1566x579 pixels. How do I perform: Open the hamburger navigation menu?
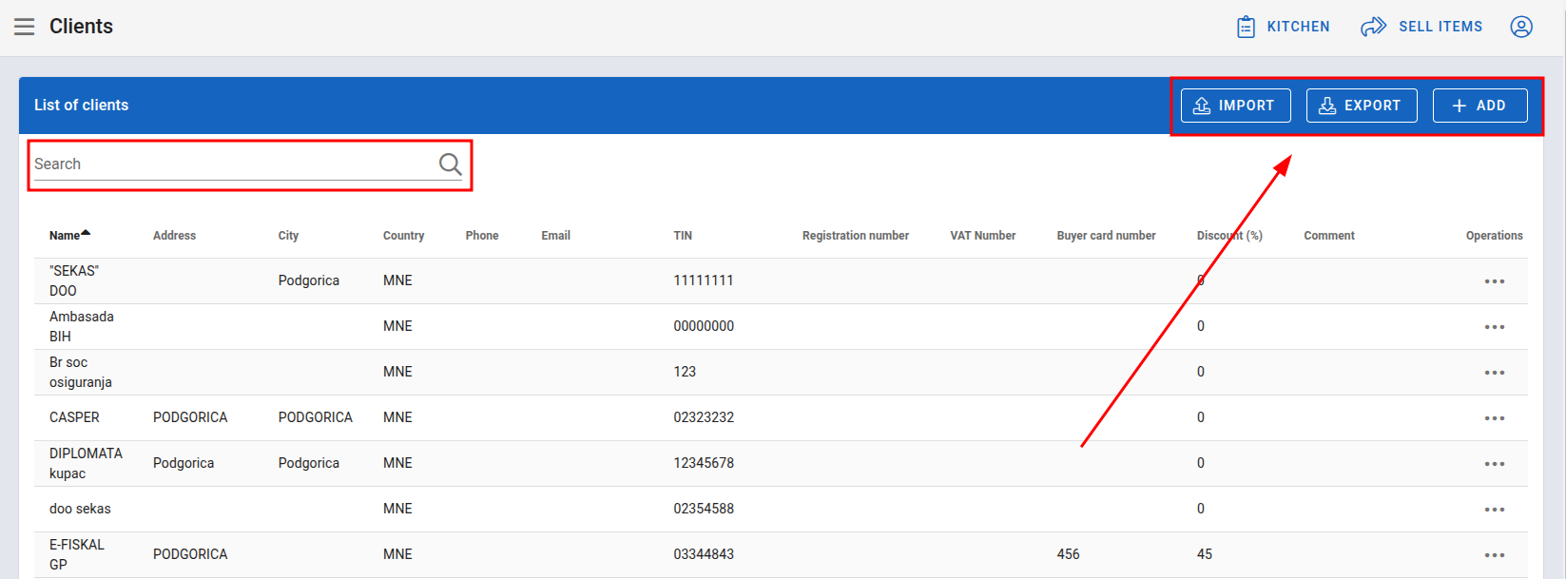tap(25, 27)
